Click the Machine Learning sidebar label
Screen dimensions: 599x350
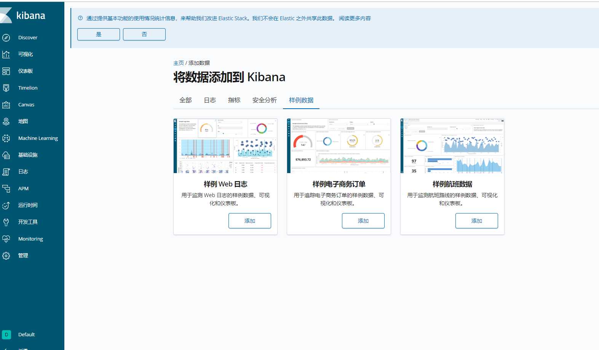point(38,138)
